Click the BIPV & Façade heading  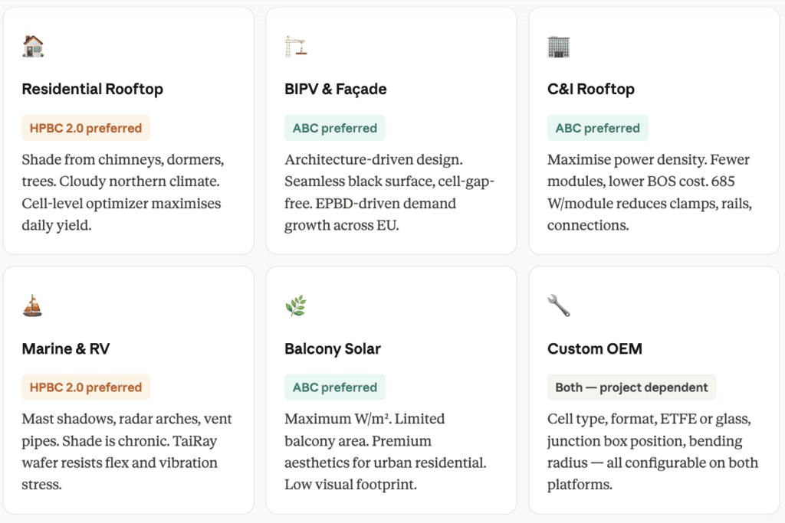335,90
